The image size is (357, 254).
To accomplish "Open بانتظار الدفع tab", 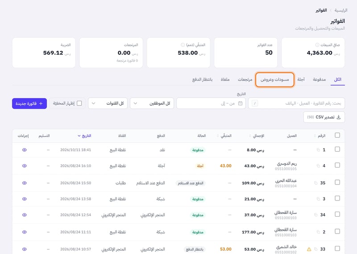I will pyautogui.click(x=203, y=79).
